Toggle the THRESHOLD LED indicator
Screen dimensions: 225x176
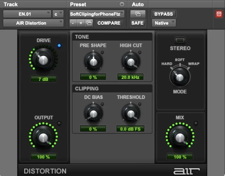(x=140, y=104)
